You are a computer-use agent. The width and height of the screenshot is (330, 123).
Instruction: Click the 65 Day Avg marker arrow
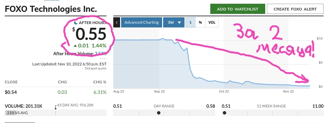pos(56,107)
